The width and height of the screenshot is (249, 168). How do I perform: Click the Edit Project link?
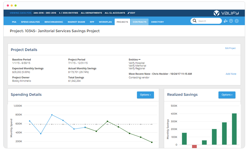[x=230, y=48]
